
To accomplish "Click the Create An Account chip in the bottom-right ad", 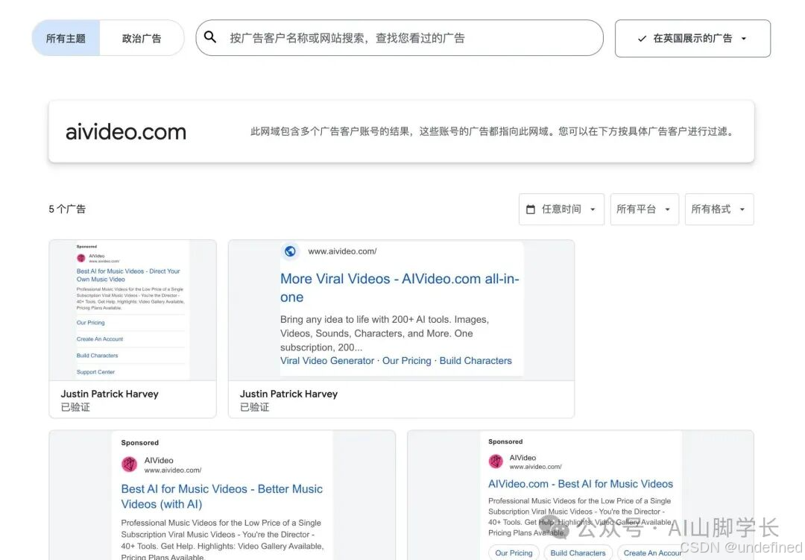I will [x=652, y=553].
